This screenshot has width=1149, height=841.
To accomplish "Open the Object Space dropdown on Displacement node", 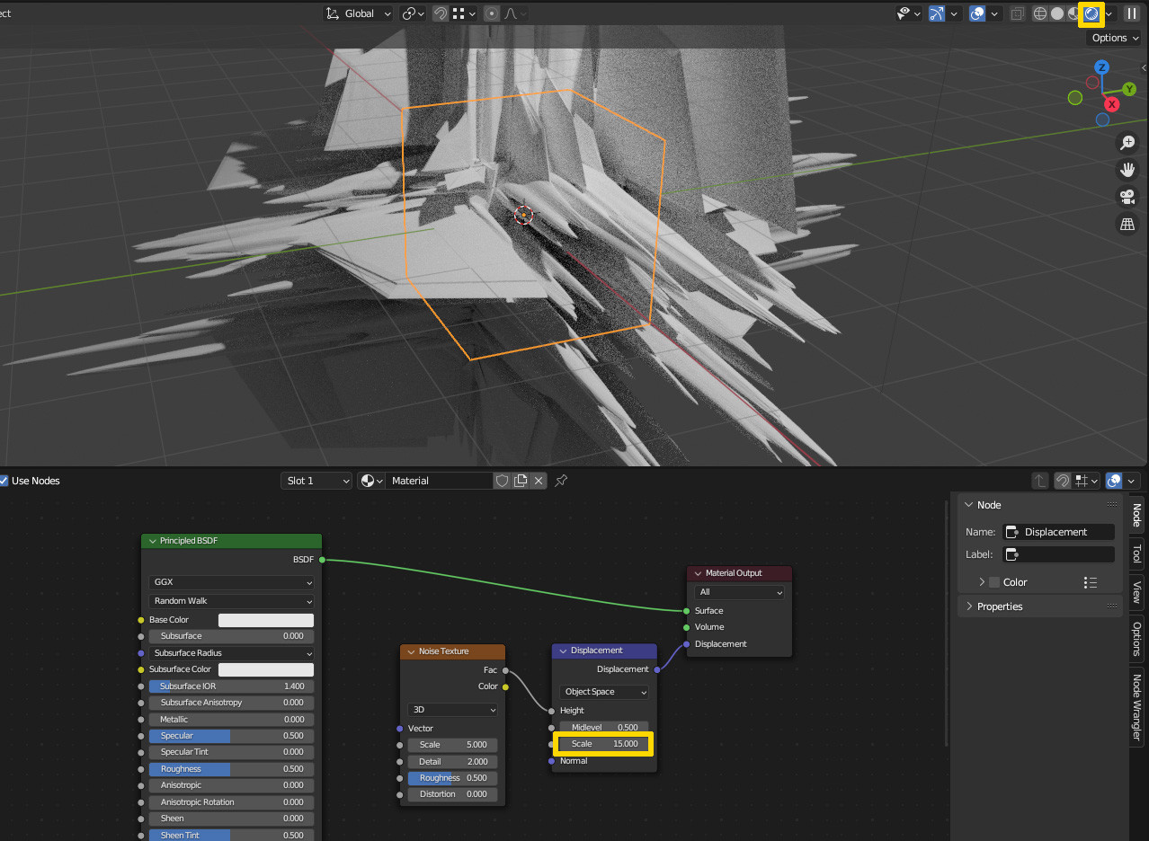I will (x=603, y=691).
